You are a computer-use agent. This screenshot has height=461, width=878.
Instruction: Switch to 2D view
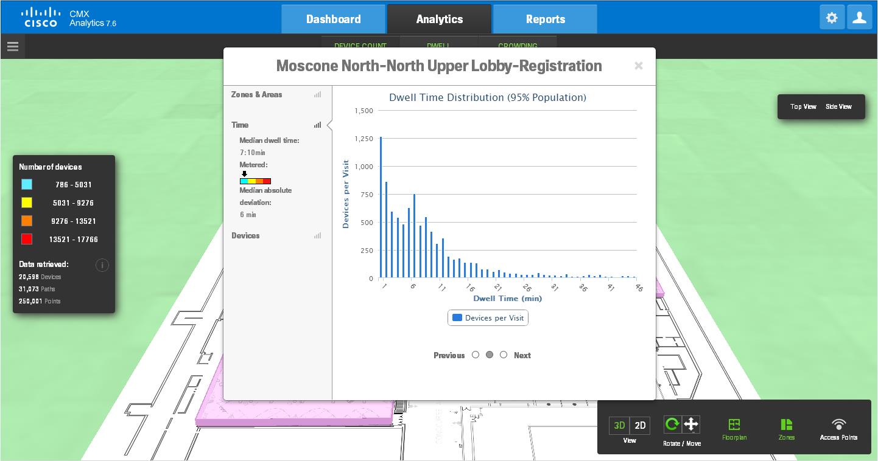[640, 426]
